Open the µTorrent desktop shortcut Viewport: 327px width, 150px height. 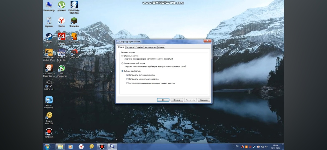tap(62, 6)
